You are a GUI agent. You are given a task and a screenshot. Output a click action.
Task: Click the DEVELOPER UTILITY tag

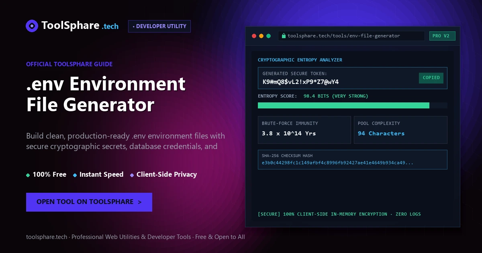159,26
